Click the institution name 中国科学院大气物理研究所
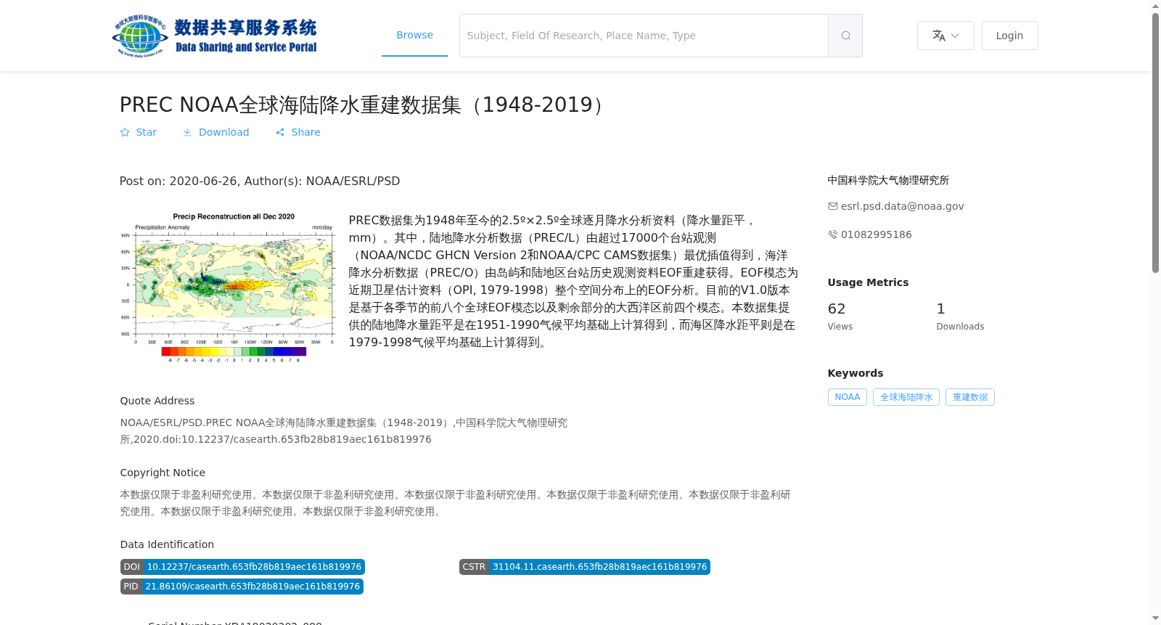Viewport: 1161px width, 625px height. [888, 180]
